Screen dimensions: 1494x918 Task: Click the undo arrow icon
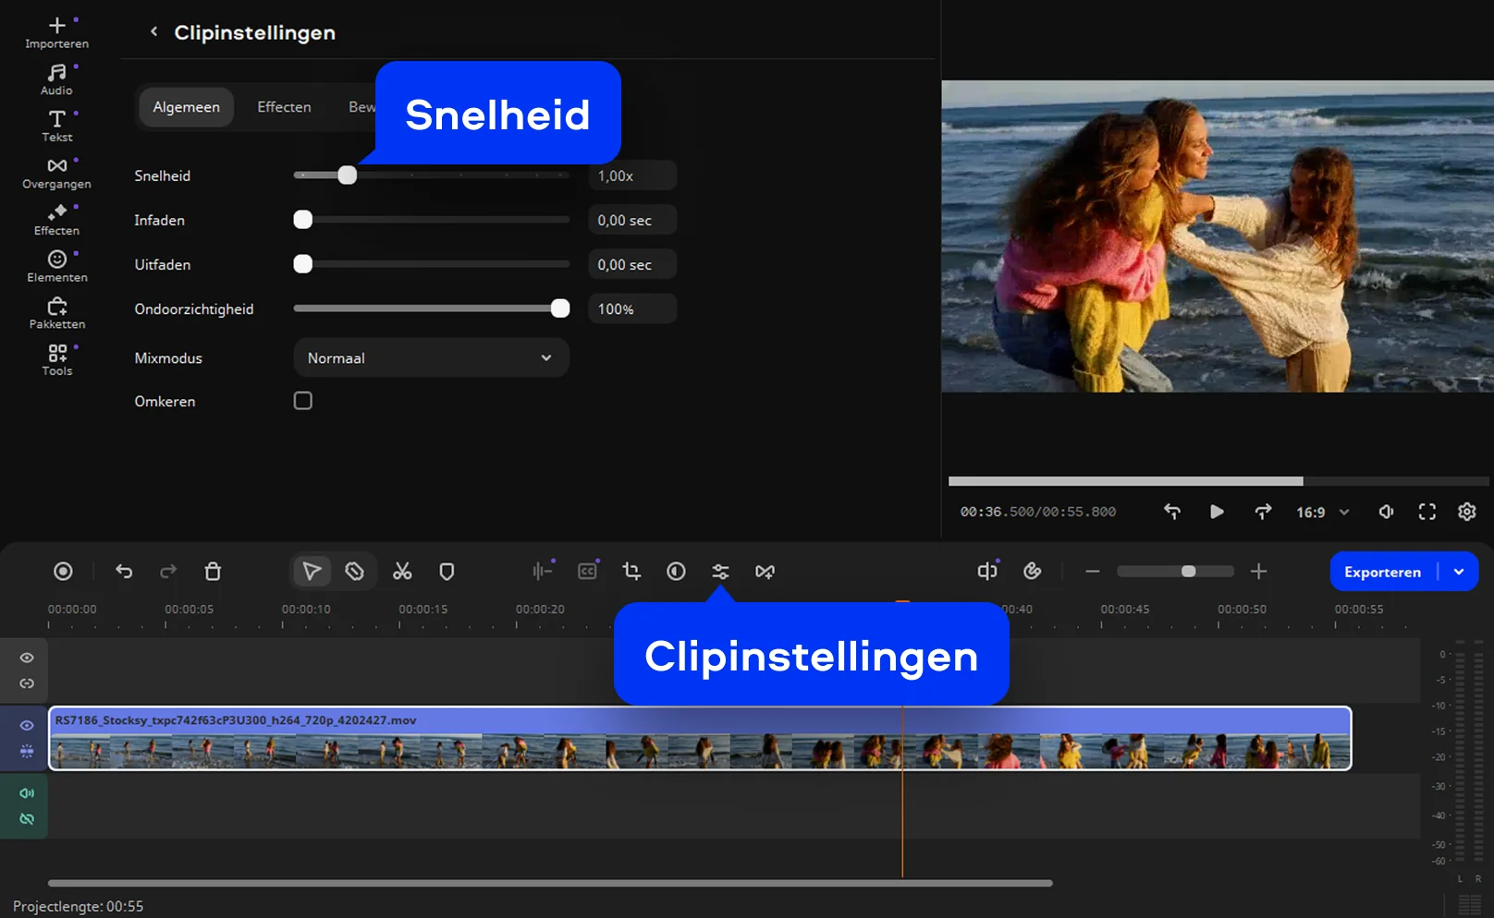(124, 572)
